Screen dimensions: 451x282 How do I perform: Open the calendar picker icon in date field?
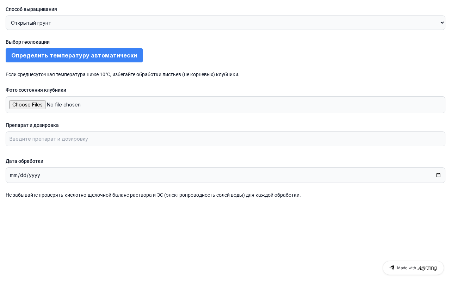(x=438, y=175)
